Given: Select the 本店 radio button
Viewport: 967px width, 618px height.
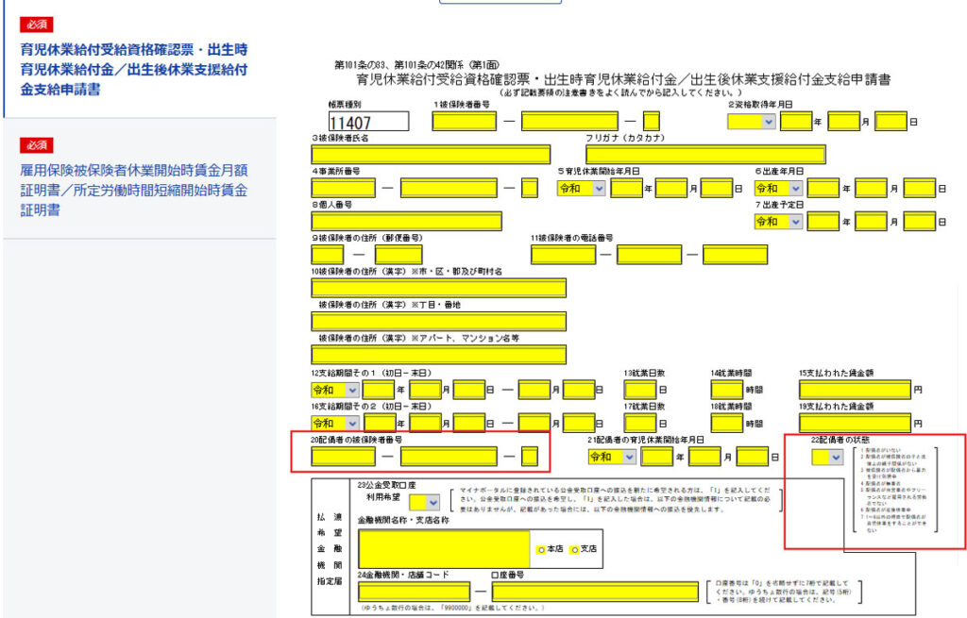Looking at the screenshot, I should click(x=541, y=549).
